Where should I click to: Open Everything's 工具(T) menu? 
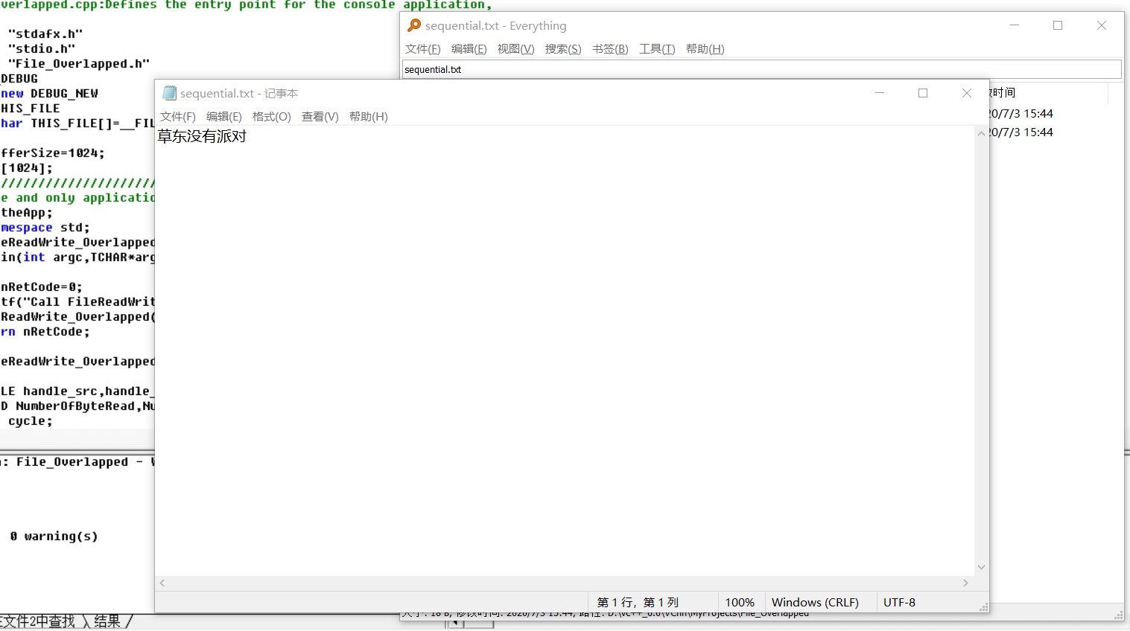[657, 49]
